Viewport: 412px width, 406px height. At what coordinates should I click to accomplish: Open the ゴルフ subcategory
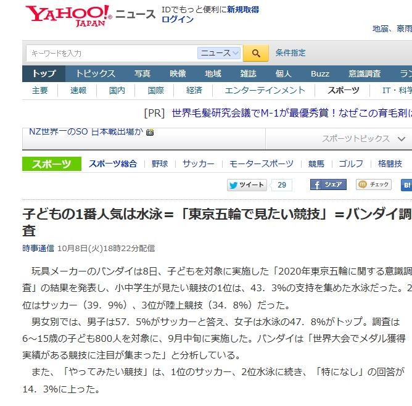coord(351,164)
